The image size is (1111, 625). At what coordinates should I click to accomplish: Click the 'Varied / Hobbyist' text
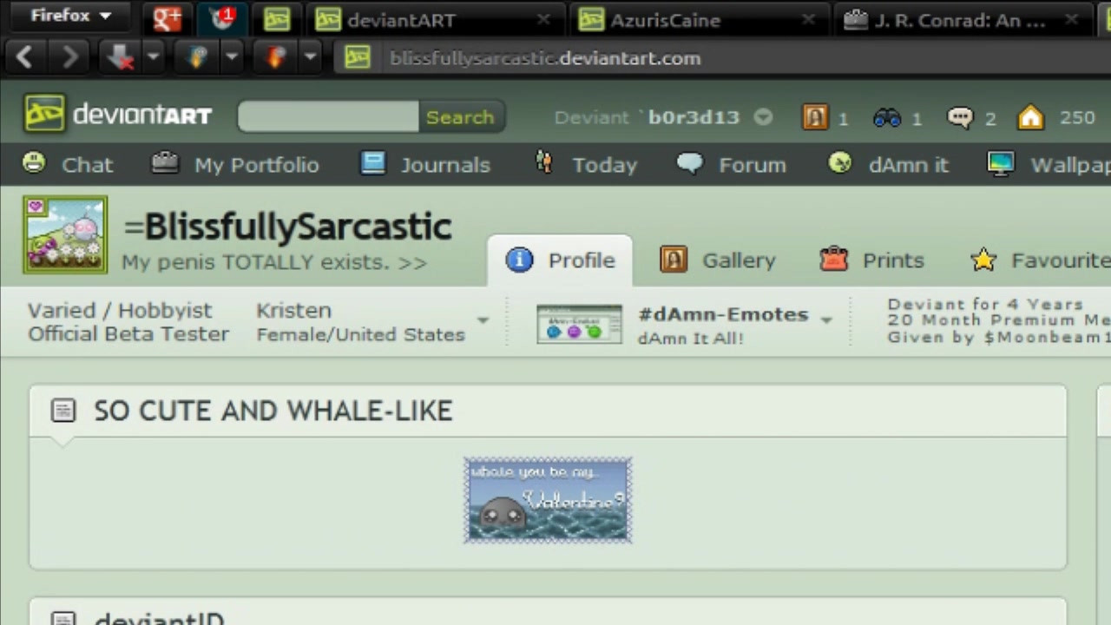point(120,311)
